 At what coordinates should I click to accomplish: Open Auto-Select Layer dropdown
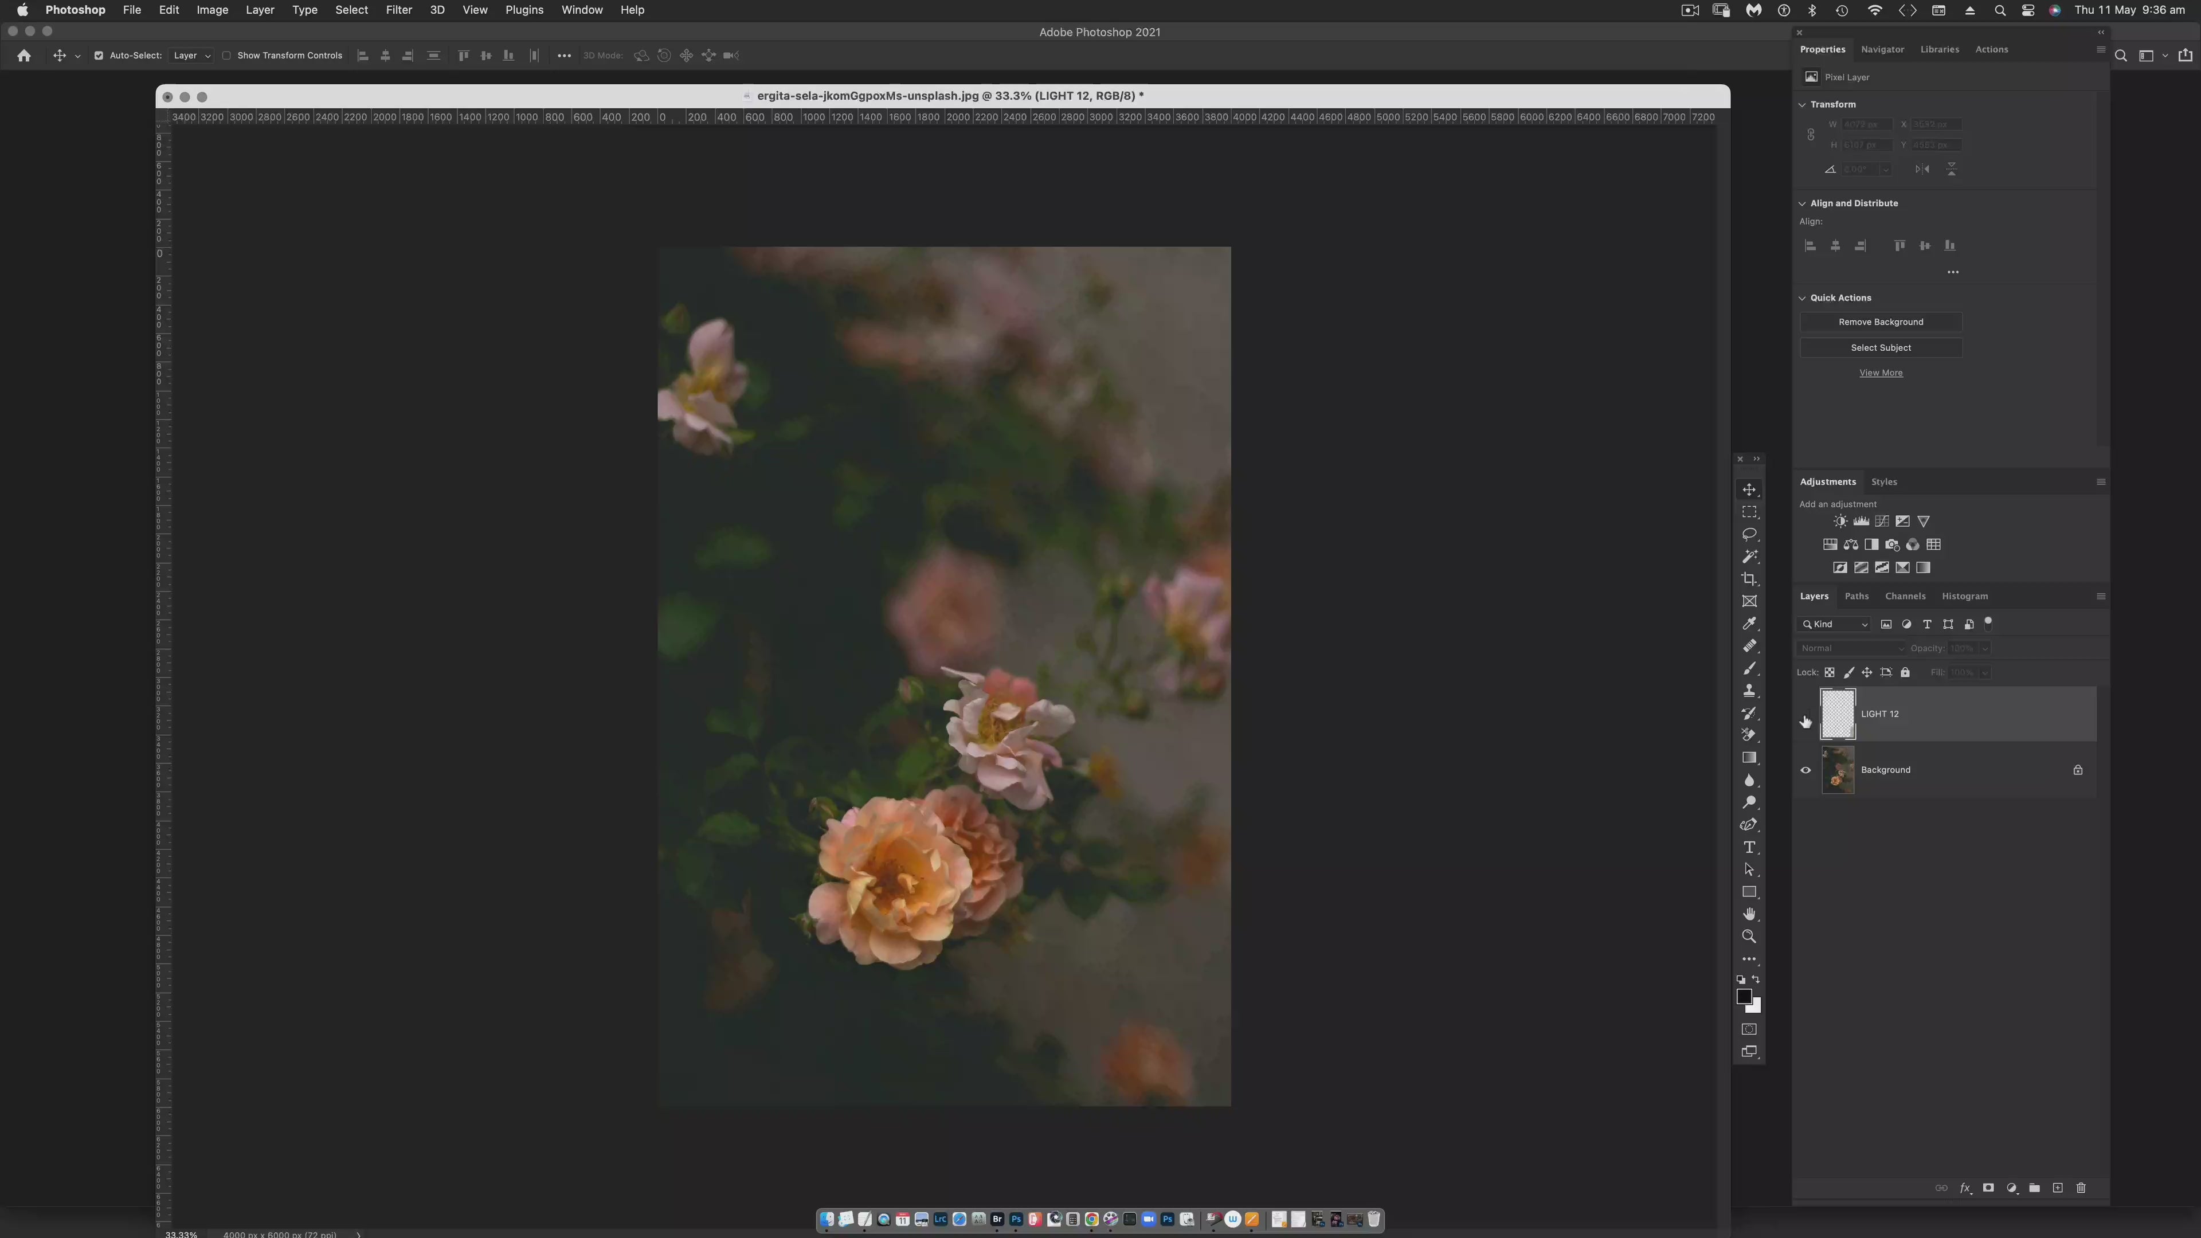[x=191, y=56]
